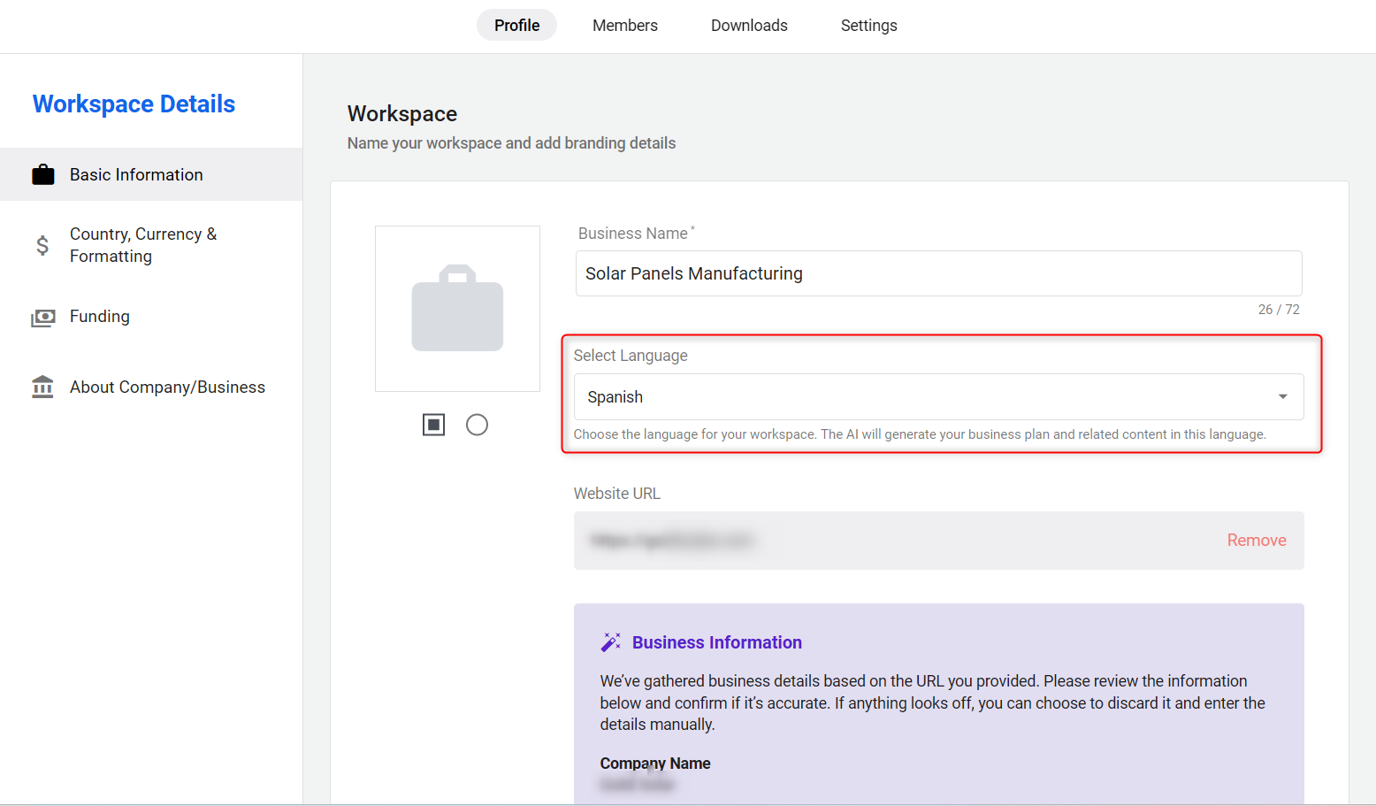Click the Business Name input field
Viewport: 1376px width, 806px height.
(938, 273)
